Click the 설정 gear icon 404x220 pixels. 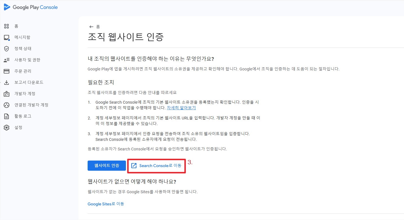6,128
